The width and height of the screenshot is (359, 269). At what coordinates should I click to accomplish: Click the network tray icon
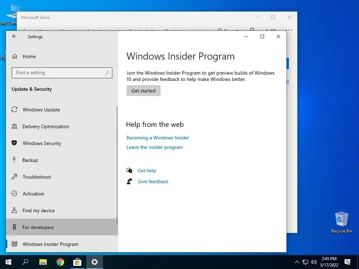pos(305,262)
